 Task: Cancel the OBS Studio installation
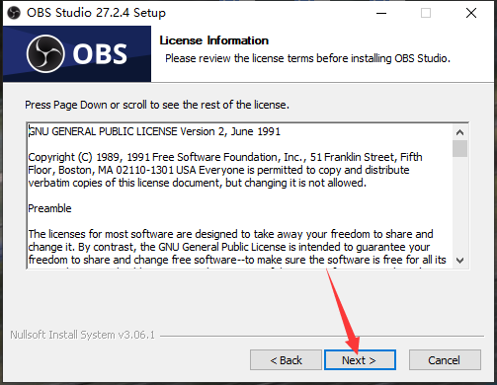click(445, 360)
